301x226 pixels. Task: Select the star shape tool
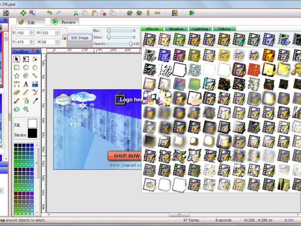pyautogui.click(x=17, y=76)
